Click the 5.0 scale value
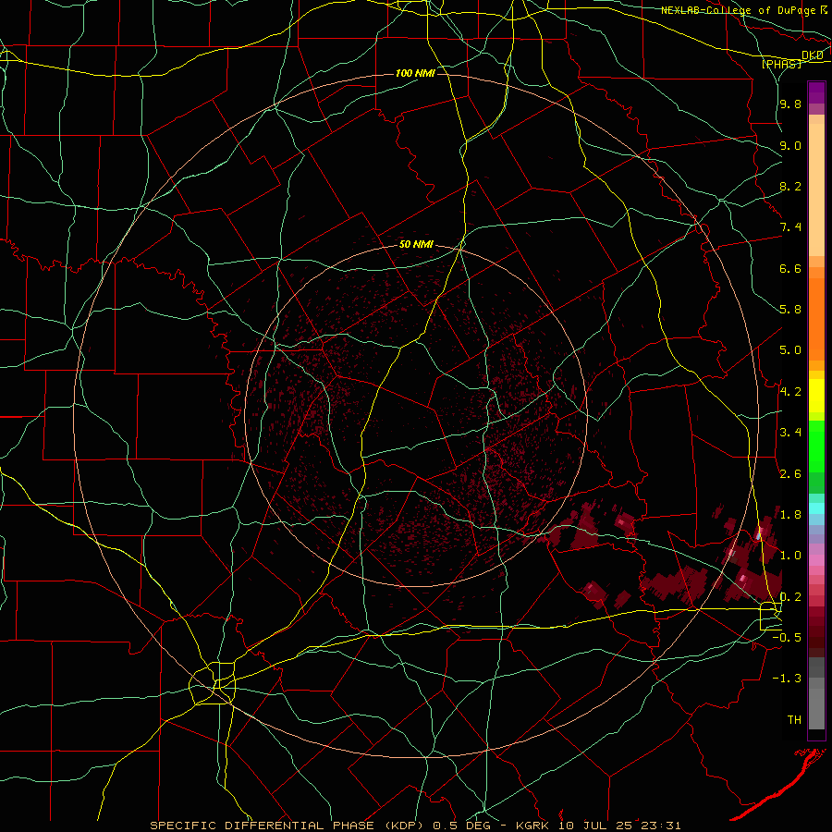The image size is (832, 832). click(x=790, y=350)
